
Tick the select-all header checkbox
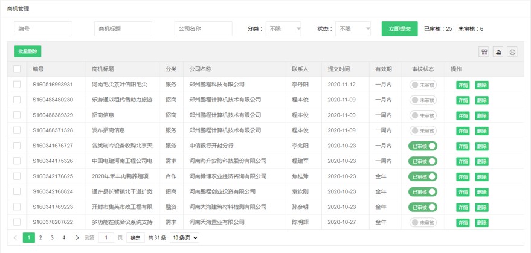click(17, 69)
